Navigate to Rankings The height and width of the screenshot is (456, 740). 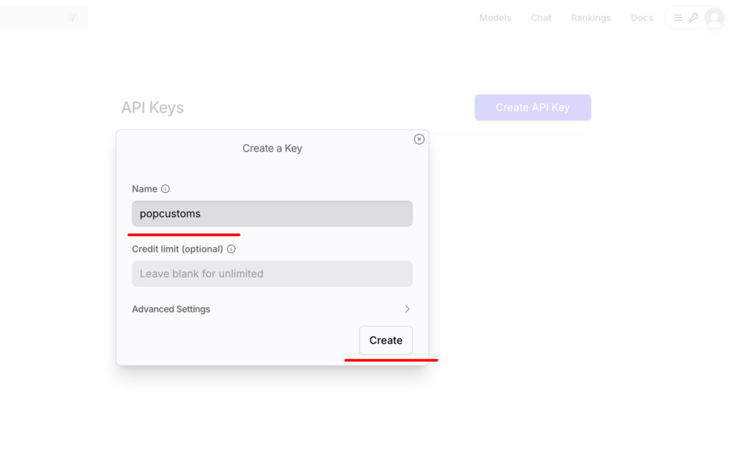(x=590, y=18)
